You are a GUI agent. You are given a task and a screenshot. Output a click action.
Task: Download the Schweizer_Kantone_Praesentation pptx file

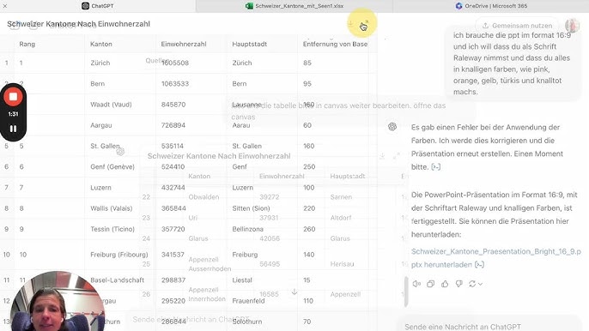496,258
